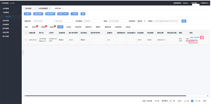Screen dimensions: 211x104
Task: Select the 卡派订单 sidebar sub-item
Action: pos(8,17)
